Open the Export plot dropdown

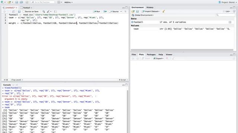click(158, 58)
